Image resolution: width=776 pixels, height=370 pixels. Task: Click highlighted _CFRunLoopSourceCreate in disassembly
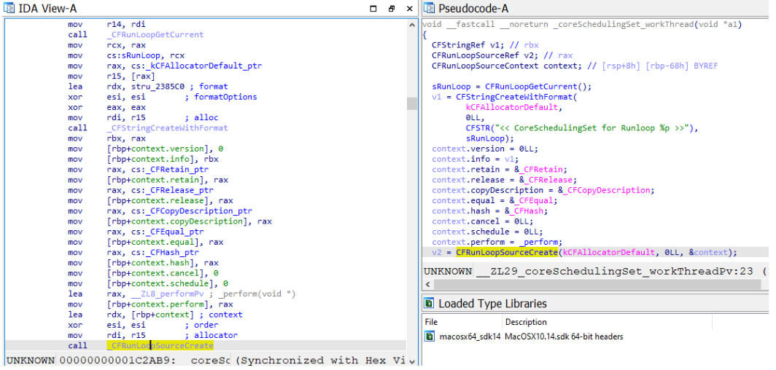coord(160,346)
